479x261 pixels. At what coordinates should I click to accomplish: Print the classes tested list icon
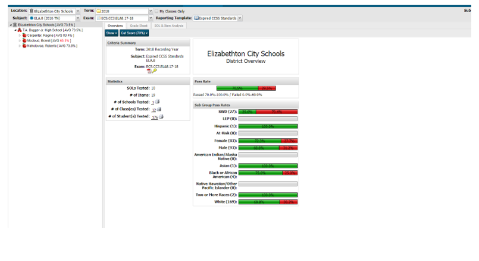pos(159,109)
